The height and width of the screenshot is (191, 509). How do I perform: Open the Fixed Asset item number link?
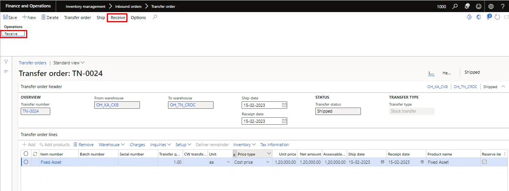pos(51,162)
